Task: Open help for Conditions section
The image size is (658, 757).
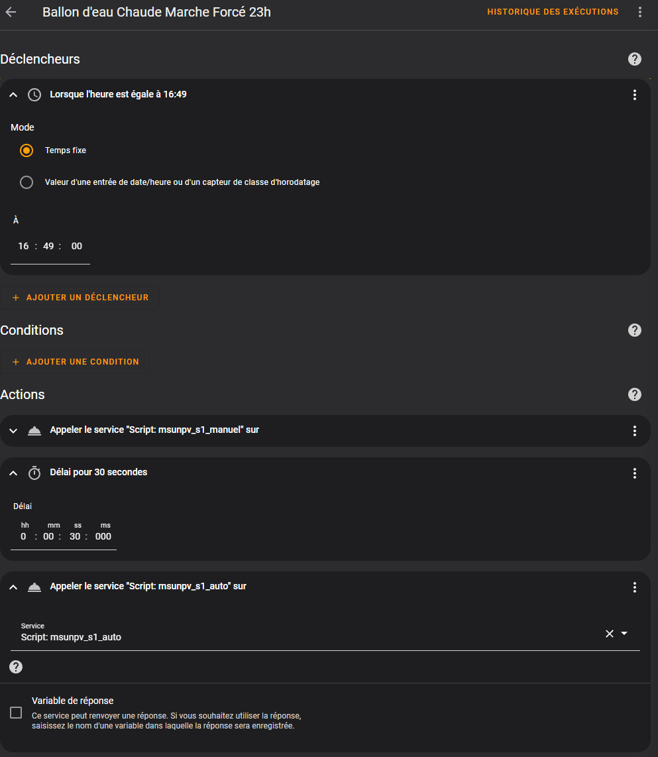Action: [634, 330]
